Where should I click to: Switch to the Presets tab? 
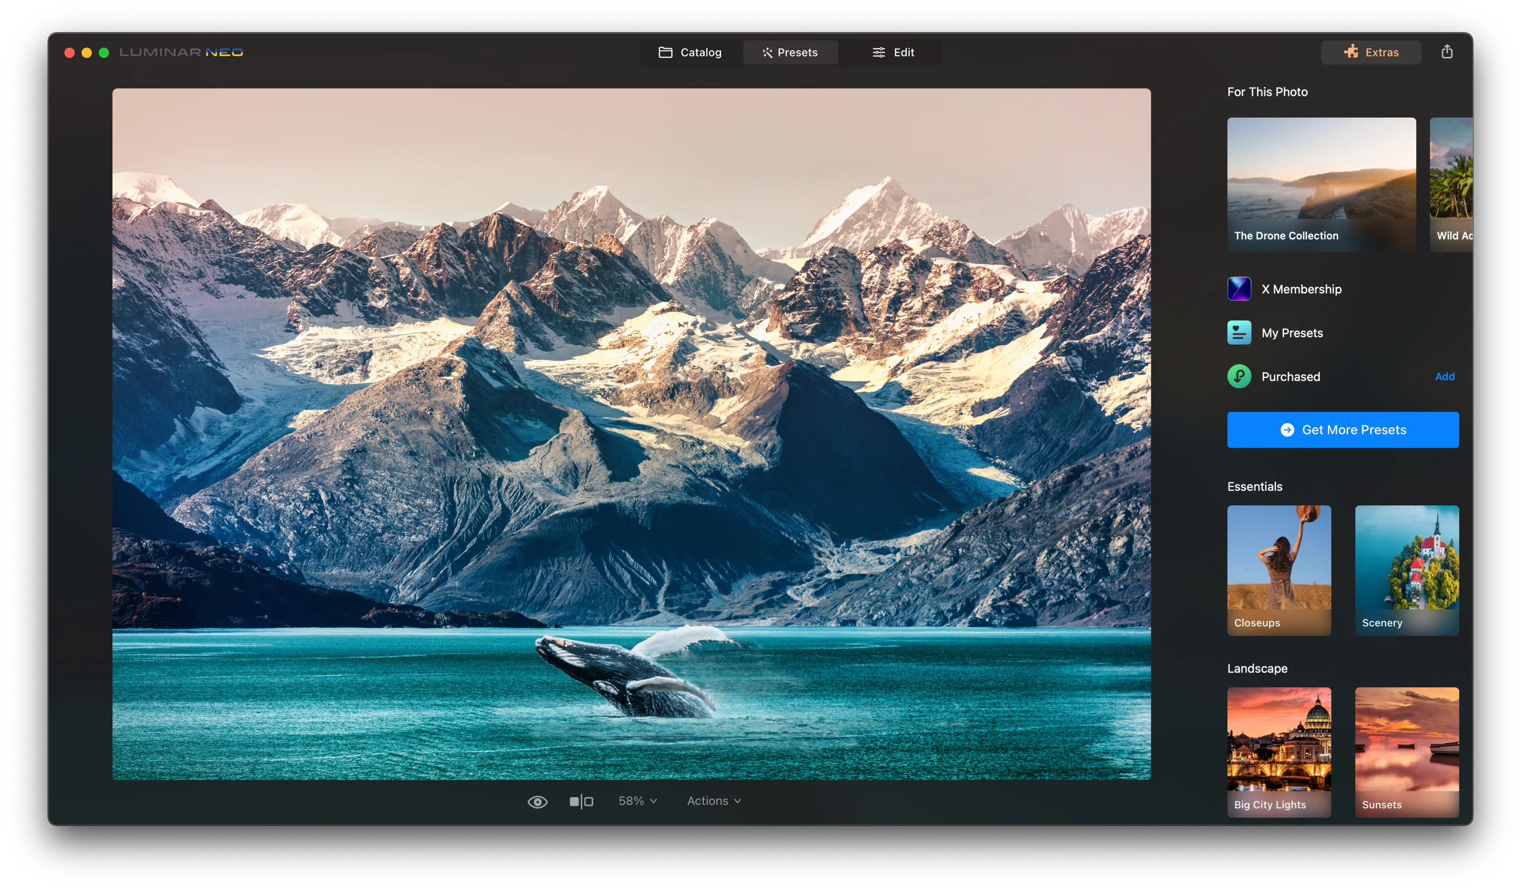click(790, 53)
